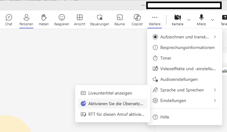Open Audioeinstellungen
This screenshot has height=132, width=227.
click(185, 79)
